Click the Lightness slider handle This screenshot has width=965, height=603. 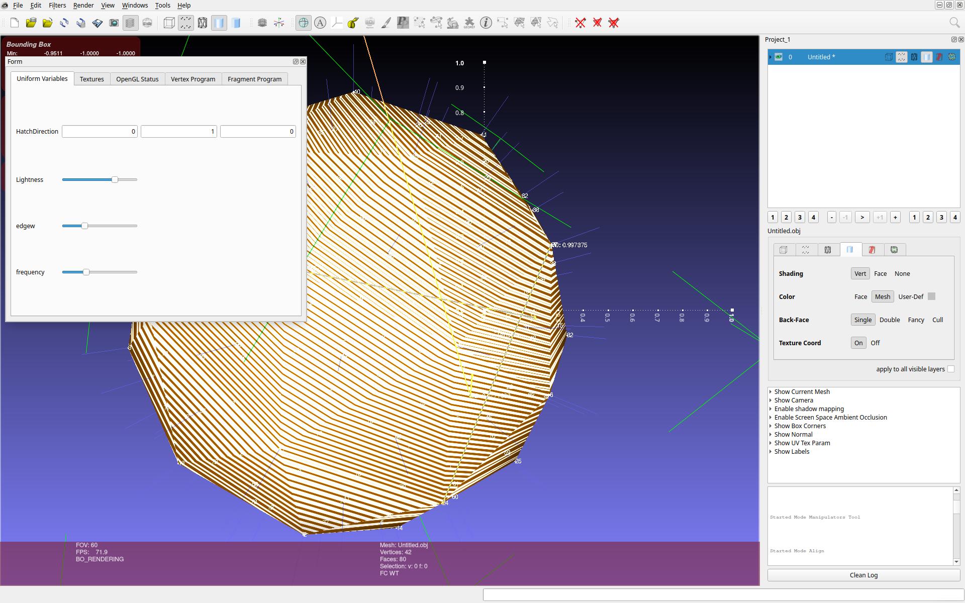point(115,179)
